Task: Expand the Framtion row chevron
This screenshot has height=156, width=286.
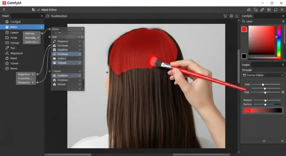Action: click(80, 41)
